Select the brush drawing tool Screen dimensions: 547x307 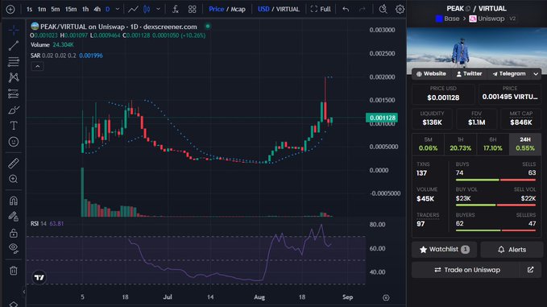pos(14,110)
